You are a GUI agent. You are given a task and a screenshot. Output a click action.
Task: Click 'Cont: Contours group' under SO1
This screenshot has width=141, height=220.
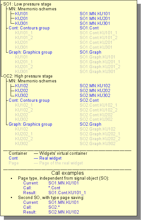(x=29, y=28)
